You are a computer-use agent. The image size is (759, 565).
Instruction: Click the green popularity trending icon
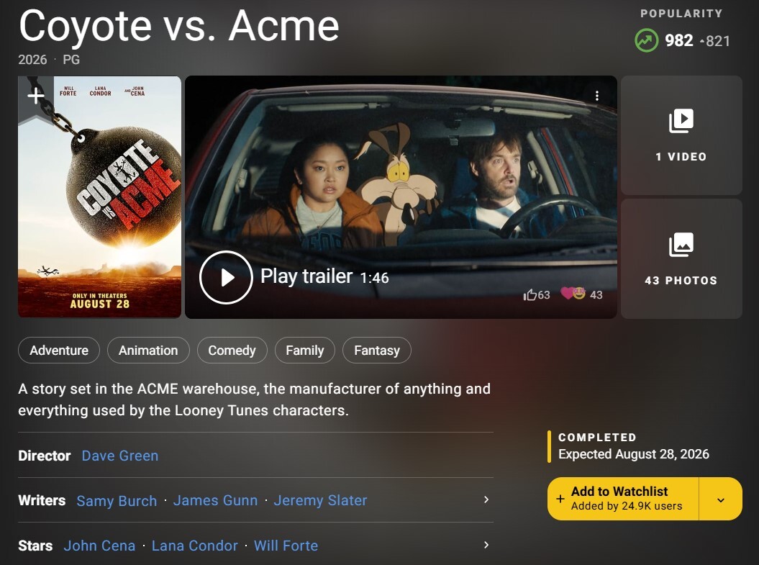(647, 41)
